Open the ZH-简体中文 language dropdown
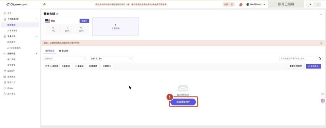 click(x=256, y=5)
